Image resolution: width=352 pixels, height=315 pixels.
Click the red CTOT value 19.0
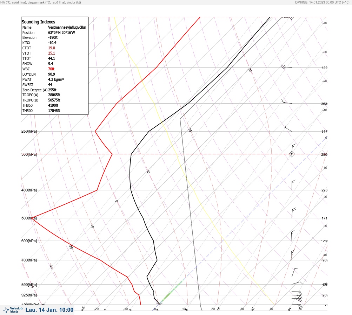click(x=51, y=48)
